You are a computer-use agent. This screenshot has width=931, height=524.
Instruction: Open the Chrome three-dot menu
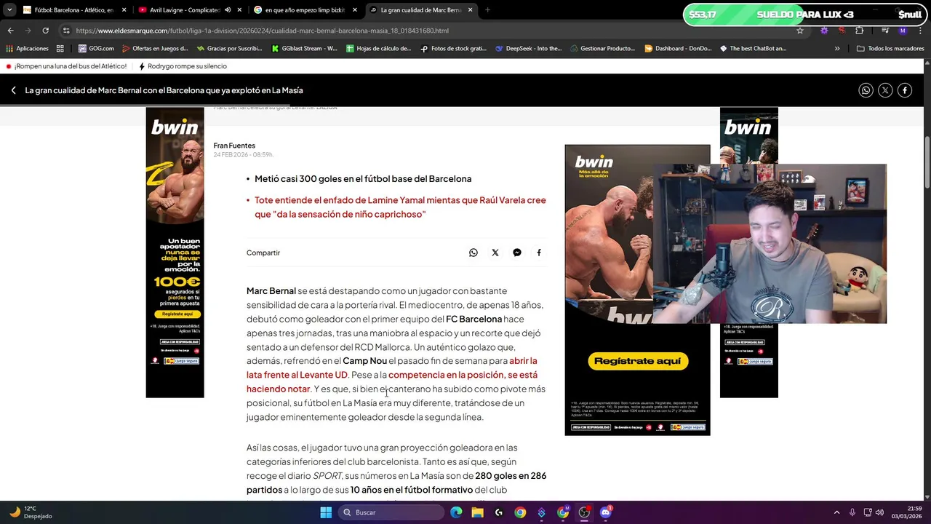[x=920, y=31]
